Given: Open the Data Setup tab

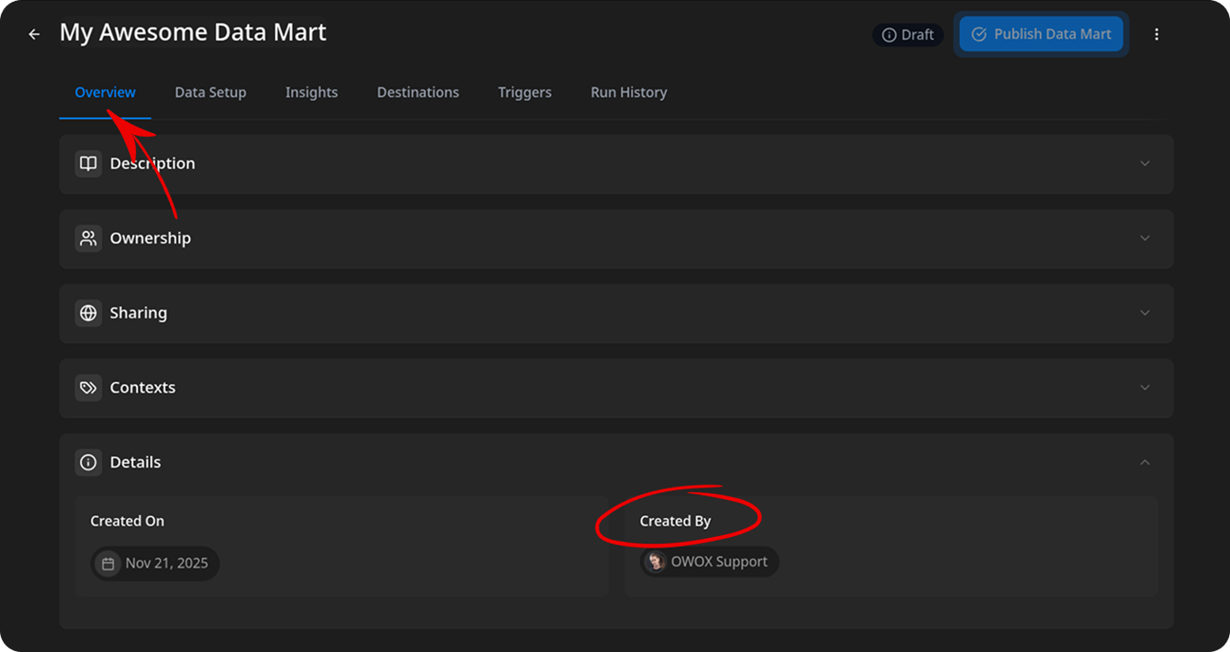Looking at the screenshot, I should tap(211, 93).
